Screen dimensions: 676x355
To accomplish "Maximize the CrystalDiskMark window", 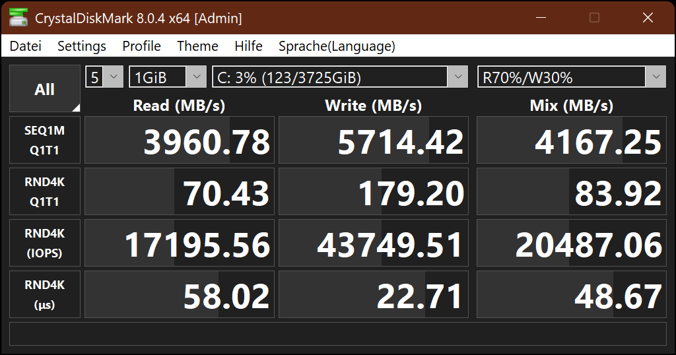I will [x=595, y=18].
